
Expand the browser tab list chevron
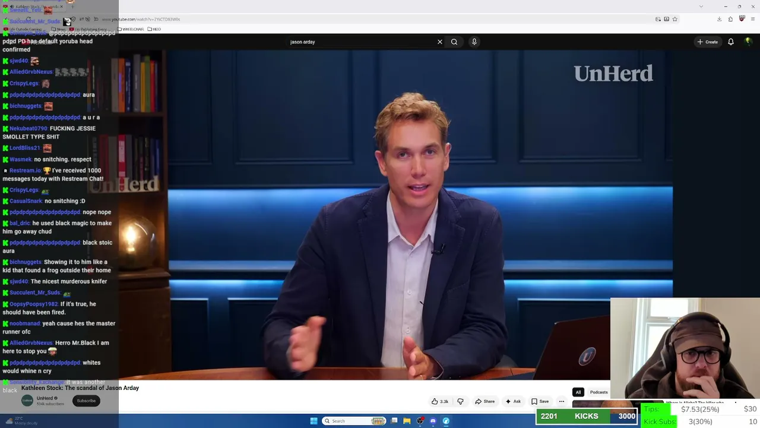point(701,6)
